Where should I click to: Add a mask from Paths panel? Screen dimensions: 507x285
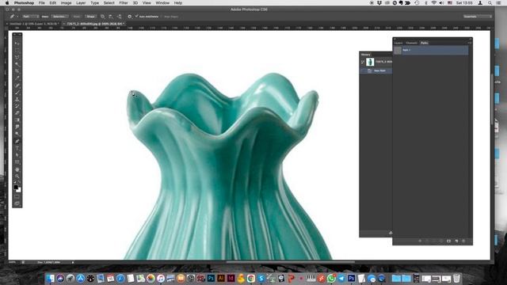tap(449, 241)
